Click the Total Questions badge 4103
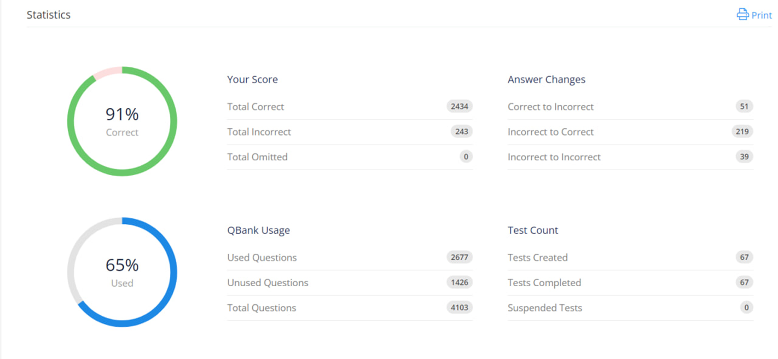This screenshot has height=359, width=778. pos(459,308)
